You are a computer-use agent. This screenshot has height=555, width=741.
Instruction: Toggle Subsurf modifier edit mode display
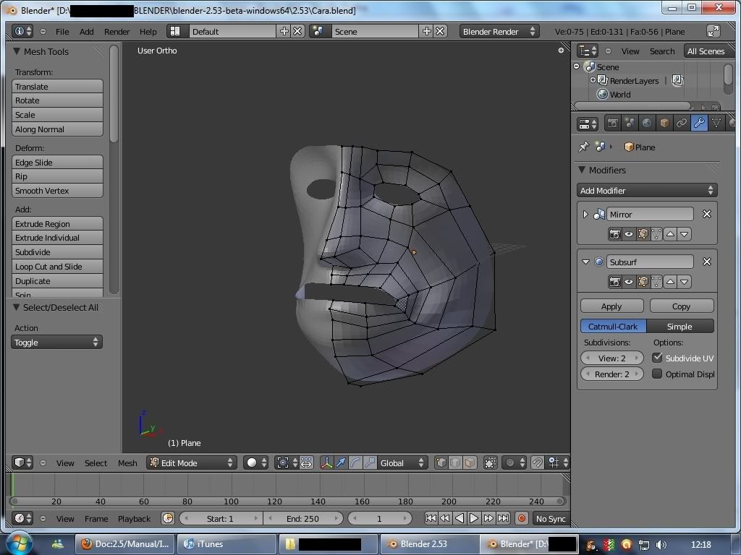pyautogui.click(x=643, y=282)
